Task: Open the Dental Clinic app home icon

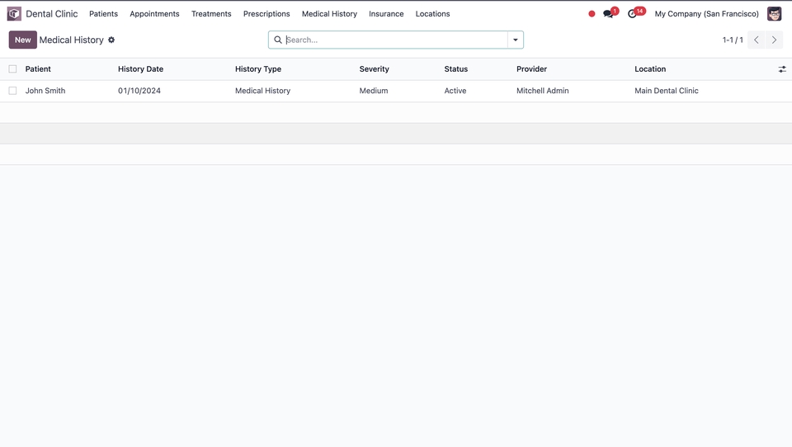Action: pyautogui.click(x=14, y=14)
